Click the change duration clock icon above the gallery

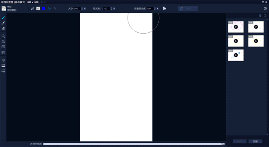pyautogui.click(x=265, y=16)
